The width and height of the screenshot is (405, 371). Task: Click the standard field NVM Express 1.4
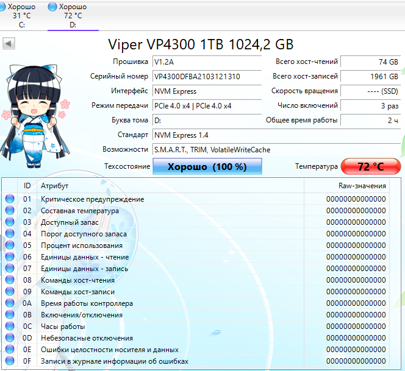click(276, 135)
